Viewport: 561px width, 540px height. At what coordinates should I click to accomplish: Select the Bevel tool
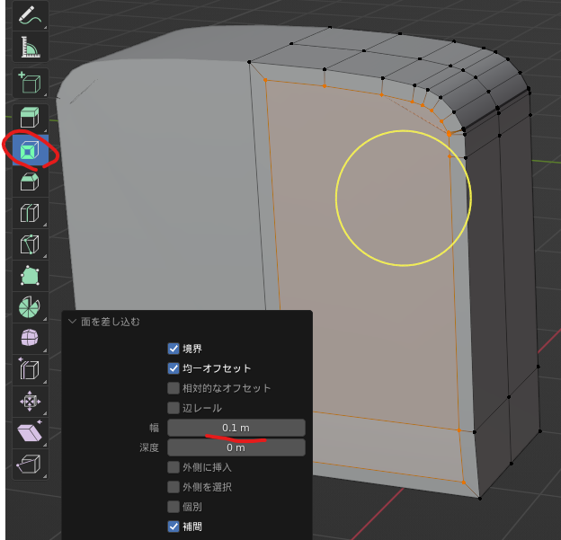pyautogui.click(x=30, y=181)
